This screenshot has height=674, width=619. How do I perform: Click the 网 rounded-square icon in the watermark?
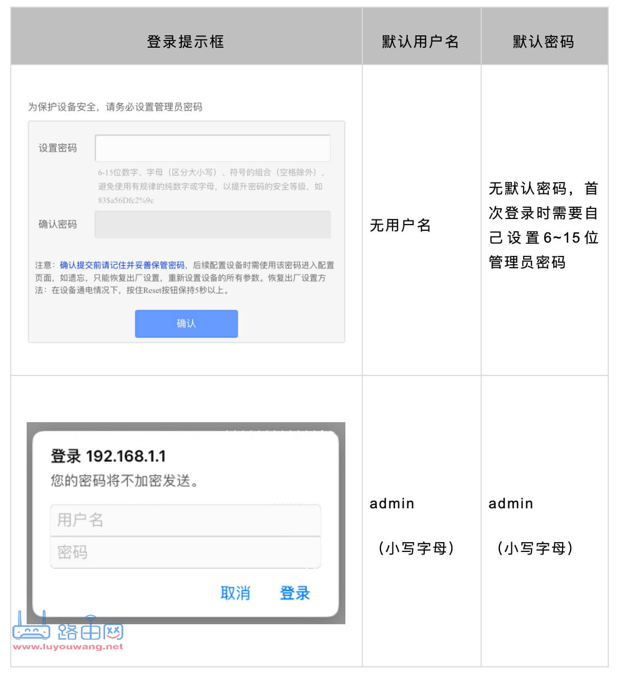pyautogui.click(x=112, y=632)
